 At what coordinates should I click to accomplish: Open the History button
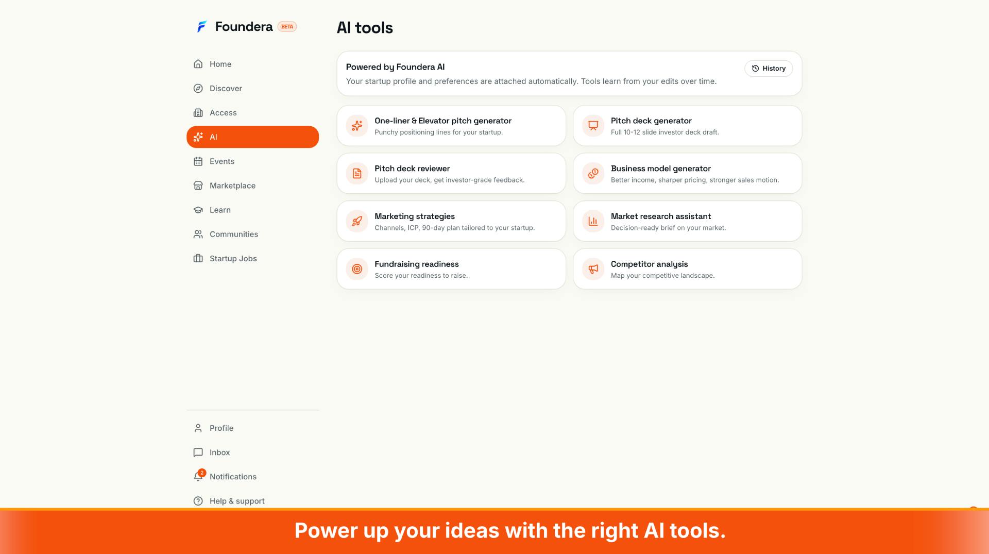point(768,69)
